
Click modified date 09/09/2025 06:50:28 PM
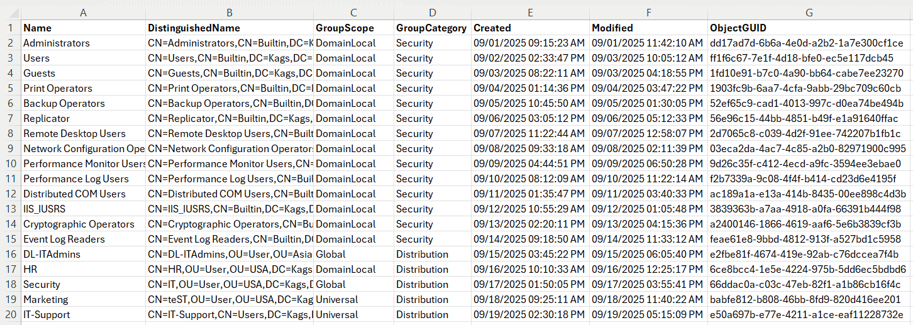click(648, 163)
